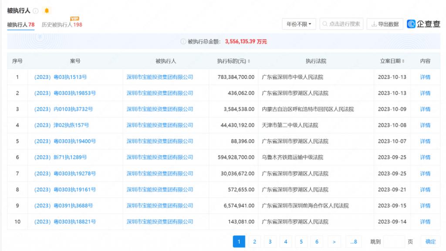The image size is (446, 251).
Task: Click amount 783,384,700.00
Action: tap(236, 77)
